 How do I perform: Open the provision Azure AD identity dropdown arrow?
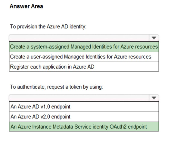[154, 38]
